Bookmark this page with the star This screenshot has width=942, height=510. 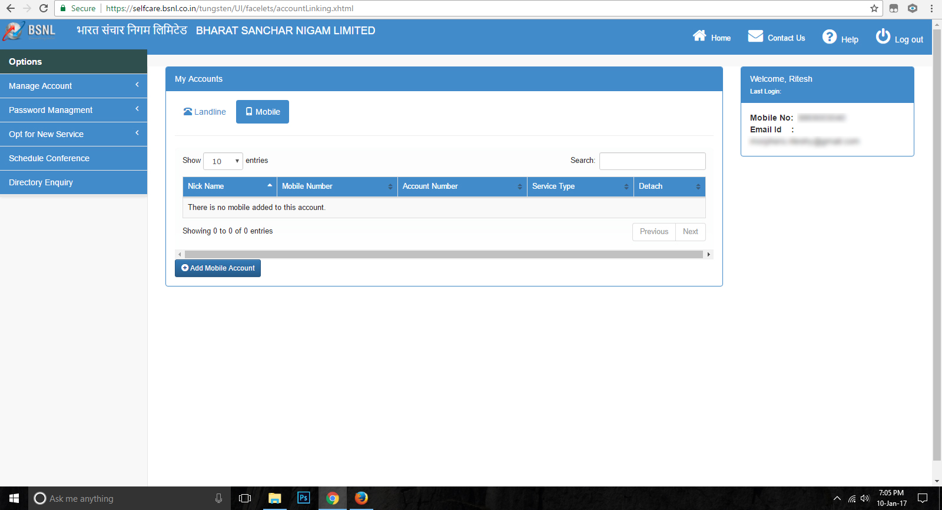tap(874, 8)
